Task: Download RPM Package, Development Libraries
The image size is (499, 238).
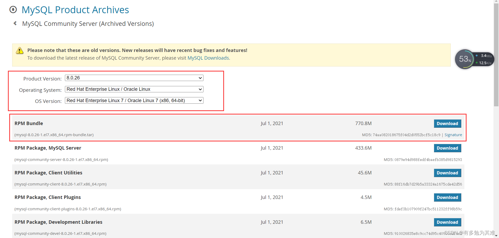Action: [x=448, y=222]
